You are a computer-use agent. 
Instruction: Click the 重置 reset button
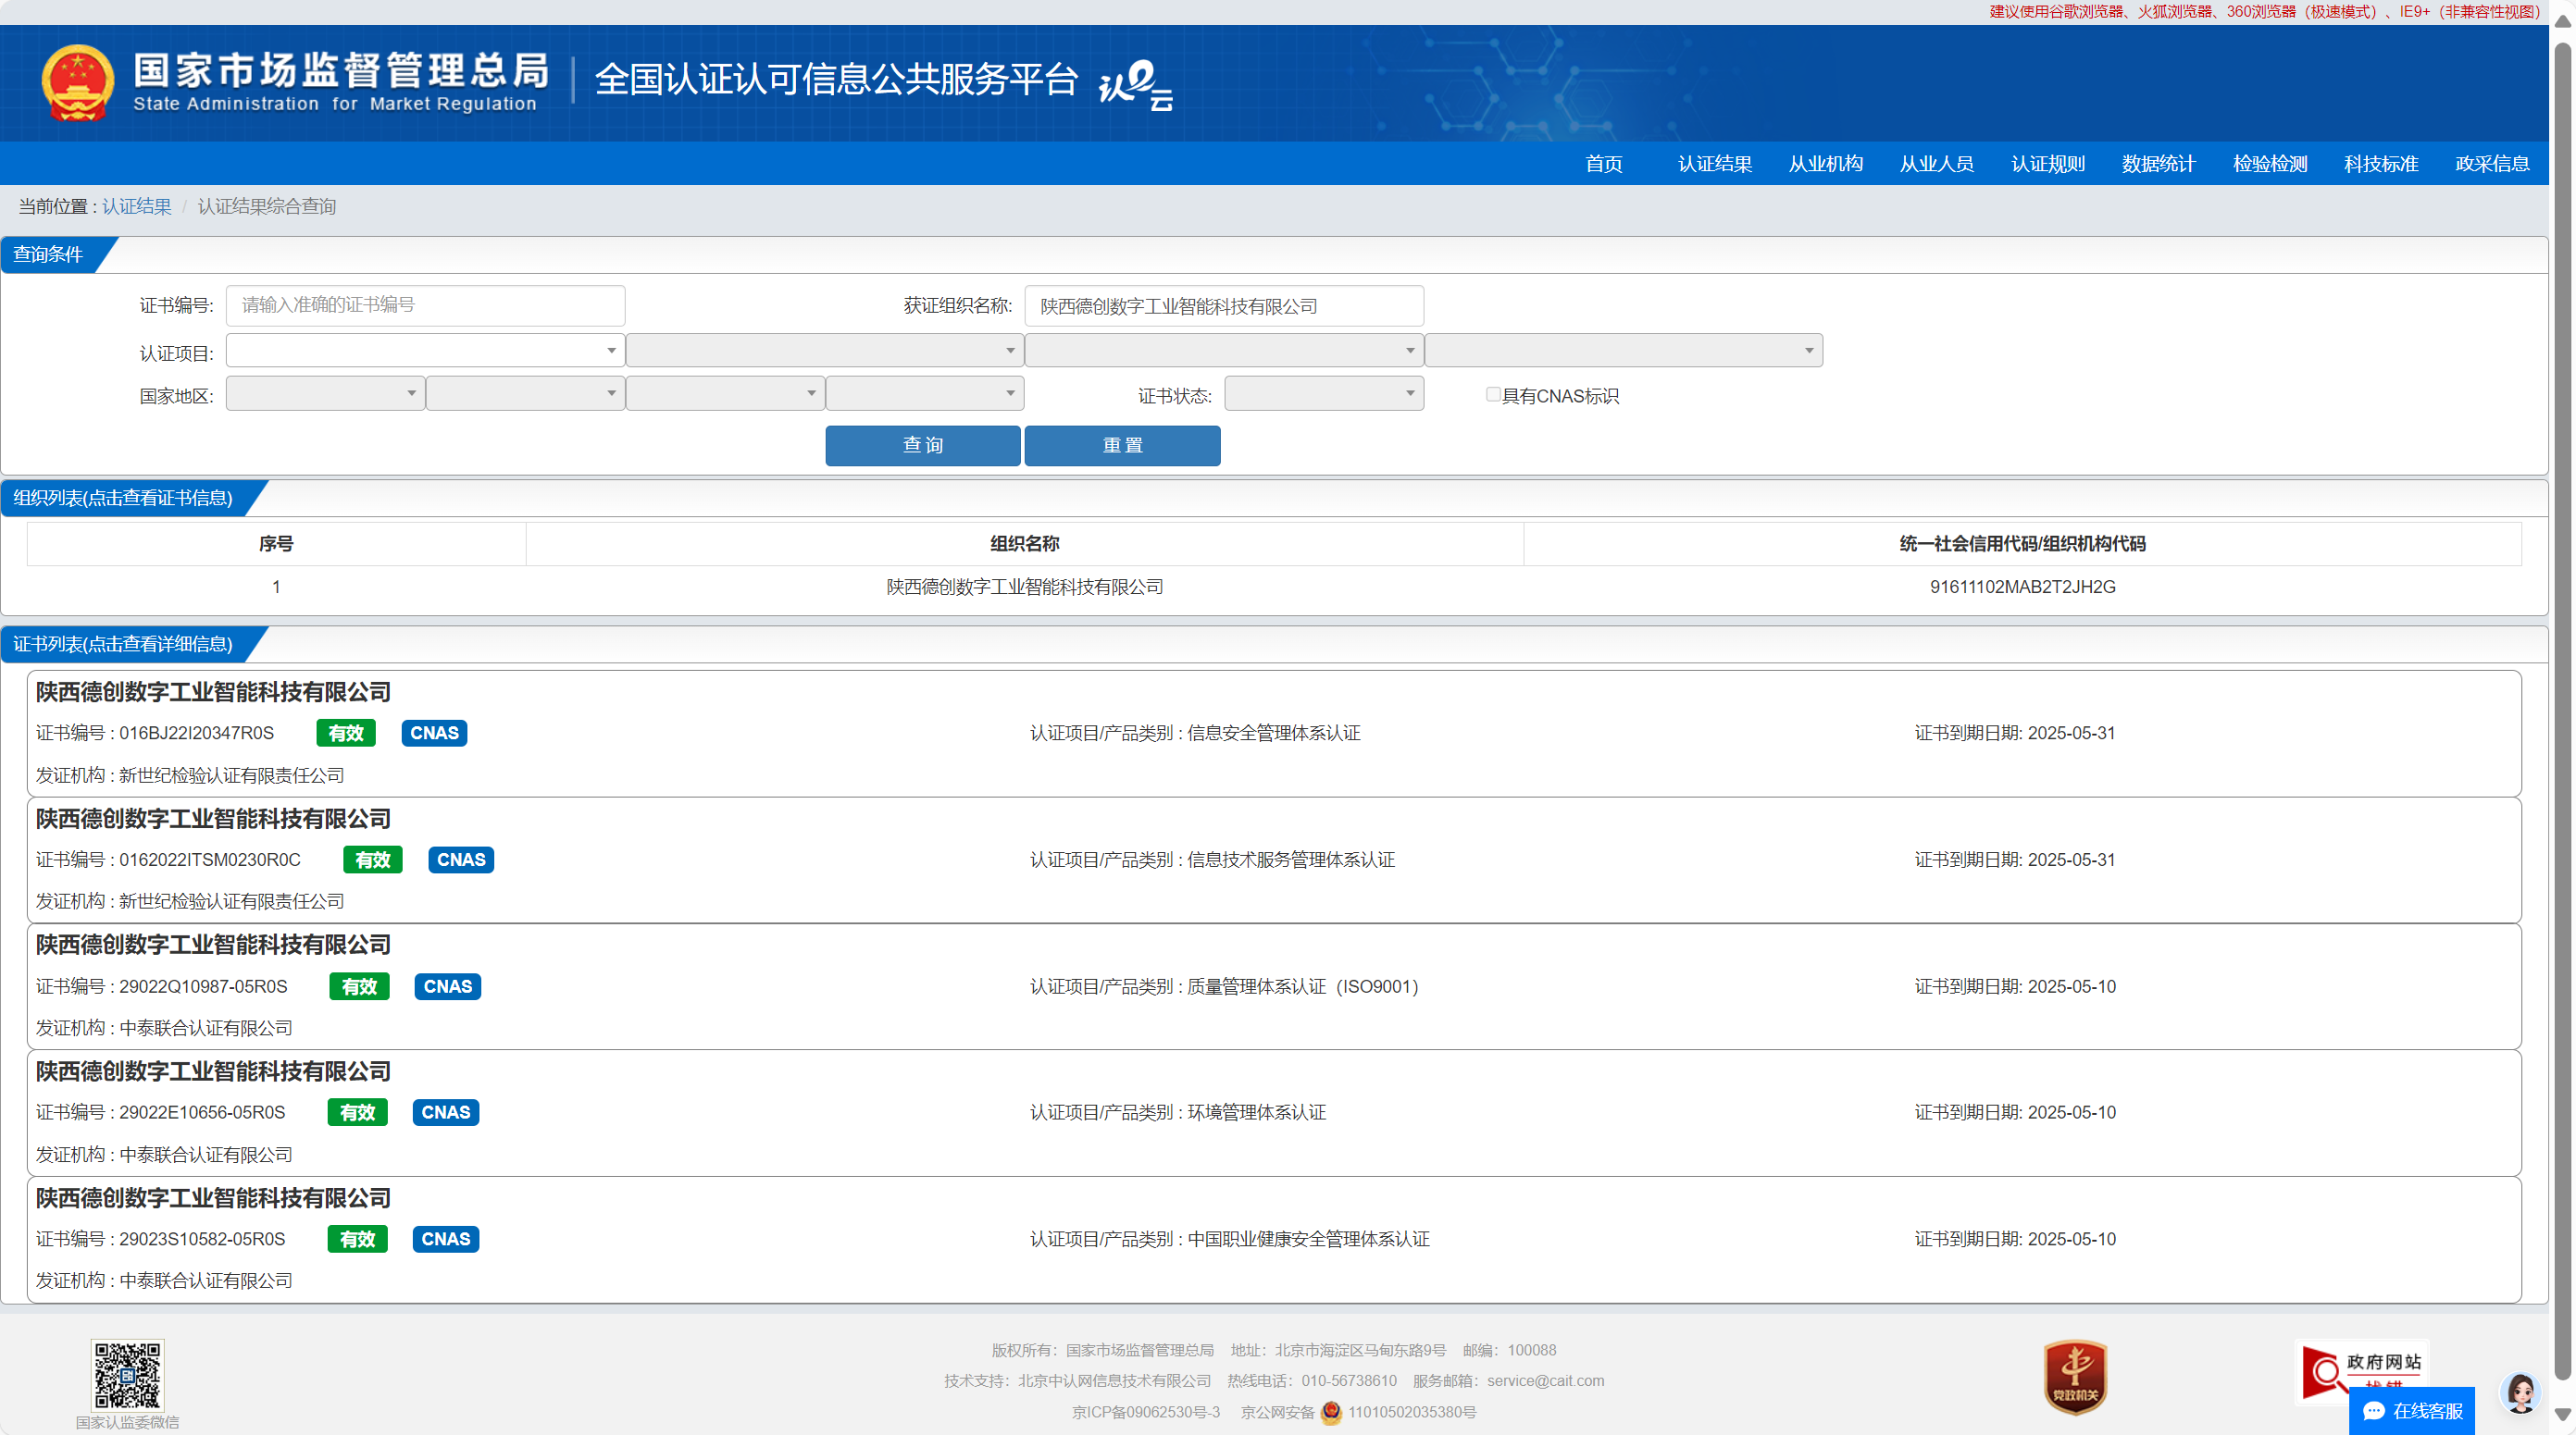coord(1122,446)
